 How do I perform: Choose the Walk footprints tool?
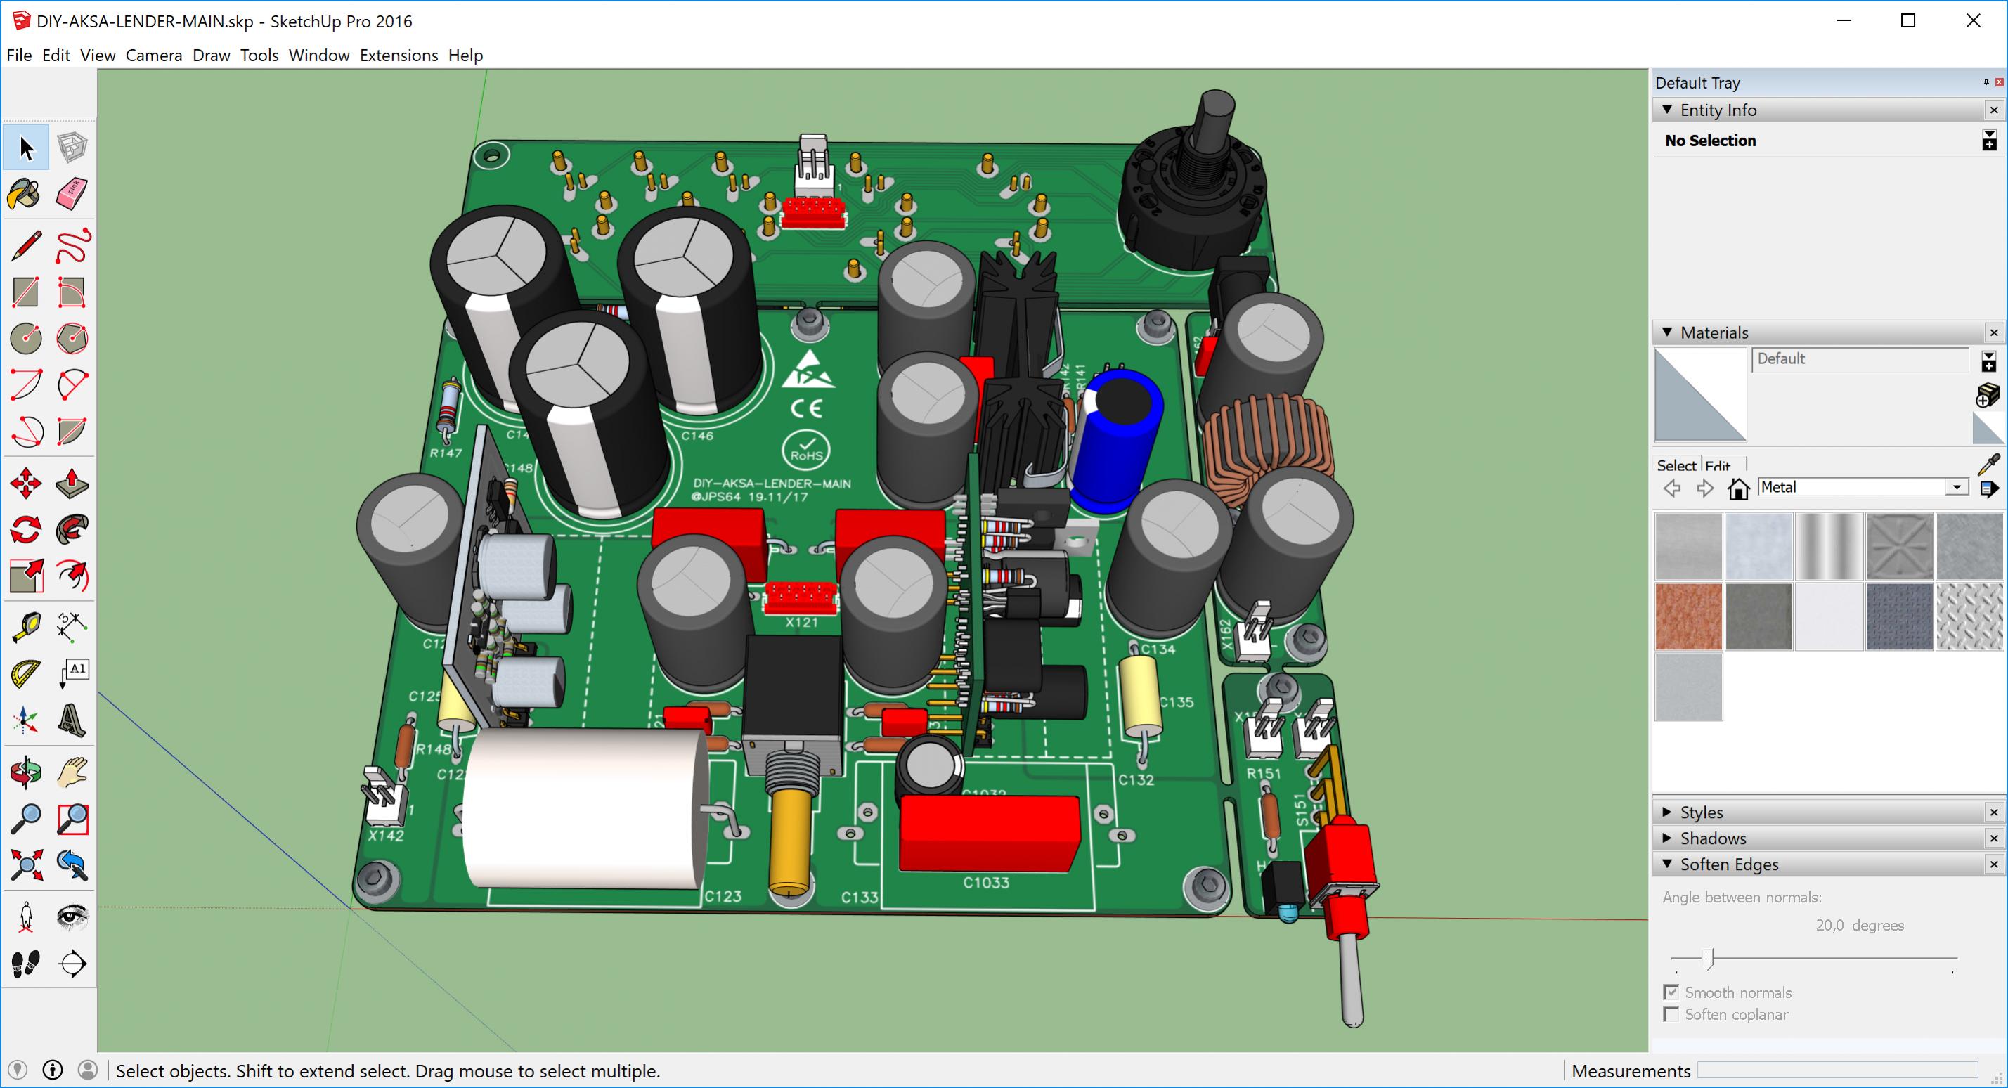click(26, 964)
